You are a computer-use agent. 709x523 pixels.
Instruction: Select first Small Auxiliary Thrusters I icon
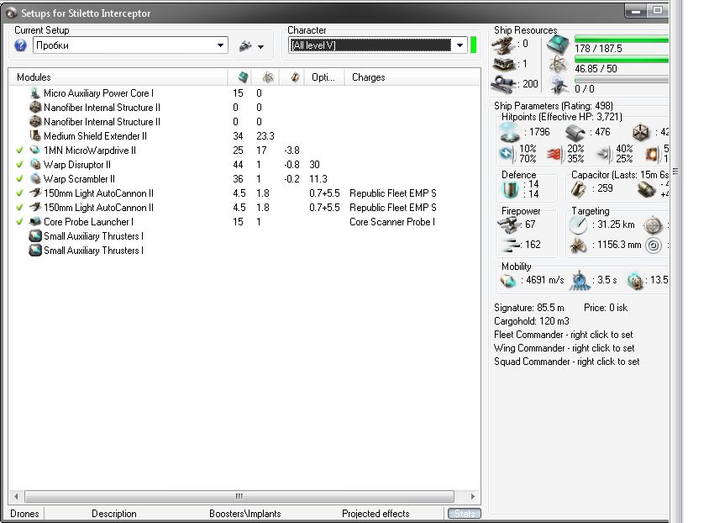click(x=34, y=236)
